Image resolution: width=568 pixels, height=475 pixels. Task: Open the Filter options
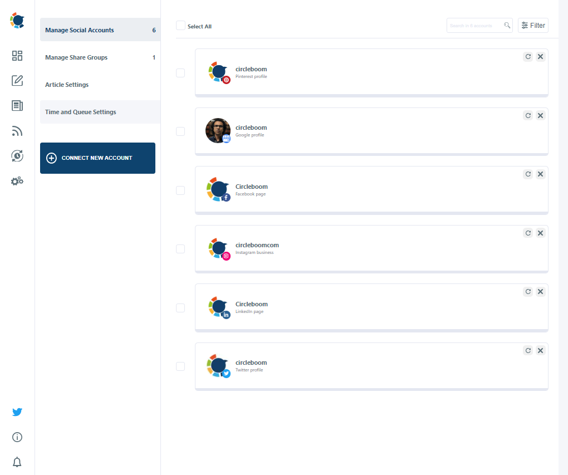click(x=532, y=25)
